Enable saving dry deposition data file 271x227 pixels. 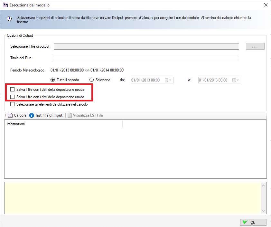pos(13,90)
